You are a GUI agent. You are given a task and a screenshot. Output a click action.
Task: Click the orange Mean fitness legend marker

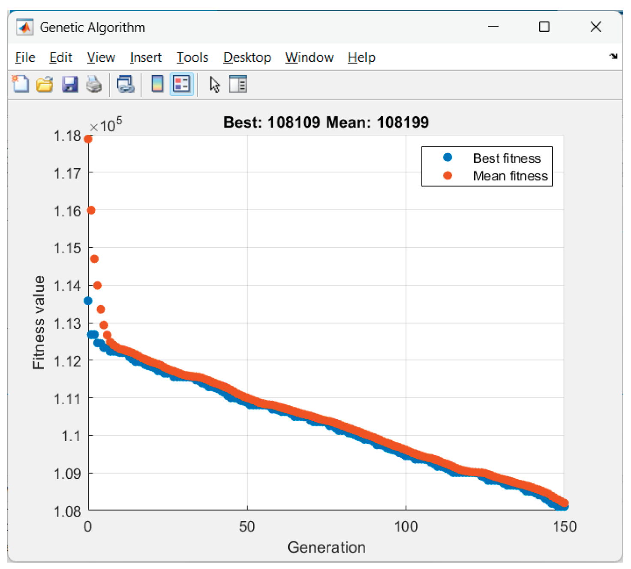tap(448, 176)
